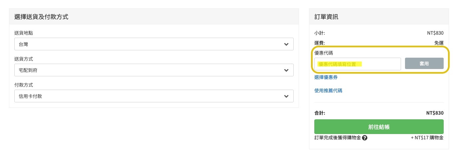Click the + NT$17 購物金 reward text

pos(427,138)
